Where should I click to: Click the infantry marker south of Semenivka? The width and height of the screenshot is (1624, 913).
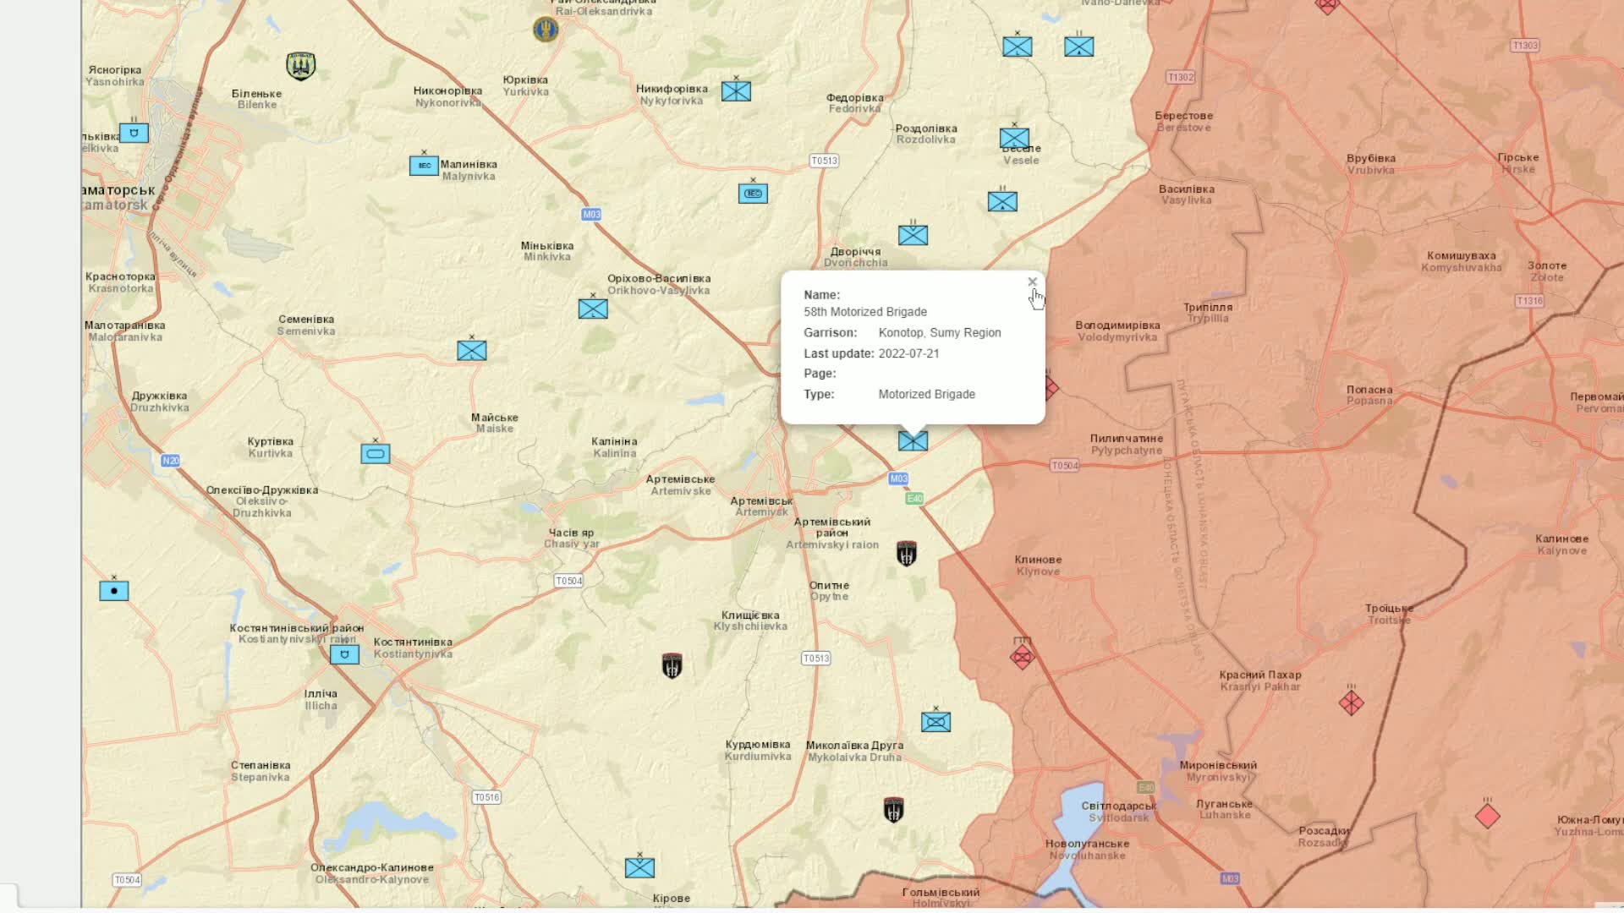click(471, 349)
